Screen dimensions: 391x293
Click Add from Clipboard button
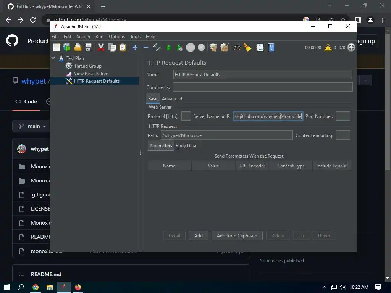[237, 236]
